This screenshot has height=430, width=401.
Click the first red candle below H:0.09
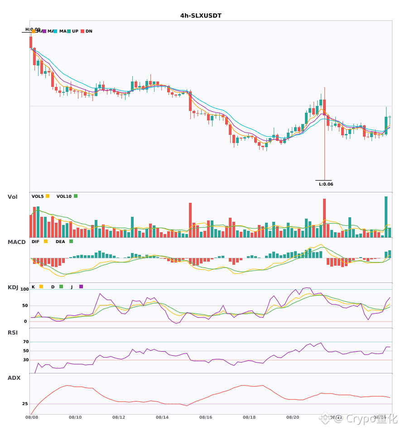click(31, 42)
